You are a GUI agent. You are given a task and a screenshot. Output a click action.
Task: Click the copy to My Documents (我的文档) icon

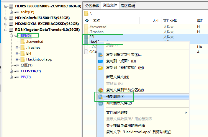[100, 68]
